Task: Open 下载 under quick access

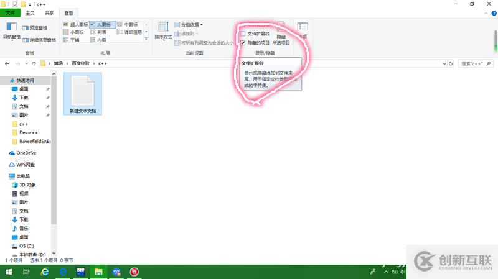Action: (x=24, y=98)
